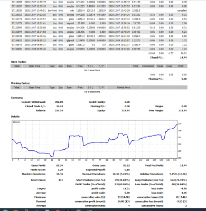Click the Profit Factor value 1.29
Screen dimensions: 206x211
pos(60,170)
